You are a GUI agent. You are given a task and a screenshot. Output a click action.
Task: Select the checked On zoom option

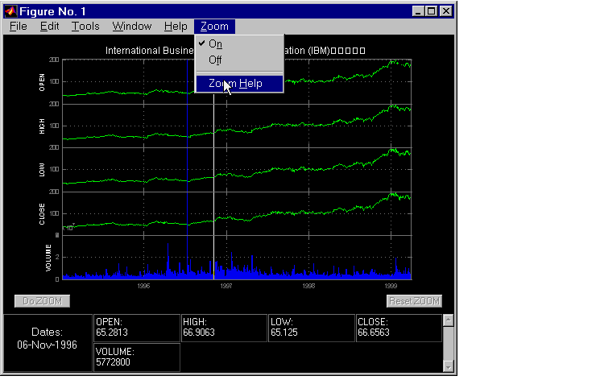[239, 44]
